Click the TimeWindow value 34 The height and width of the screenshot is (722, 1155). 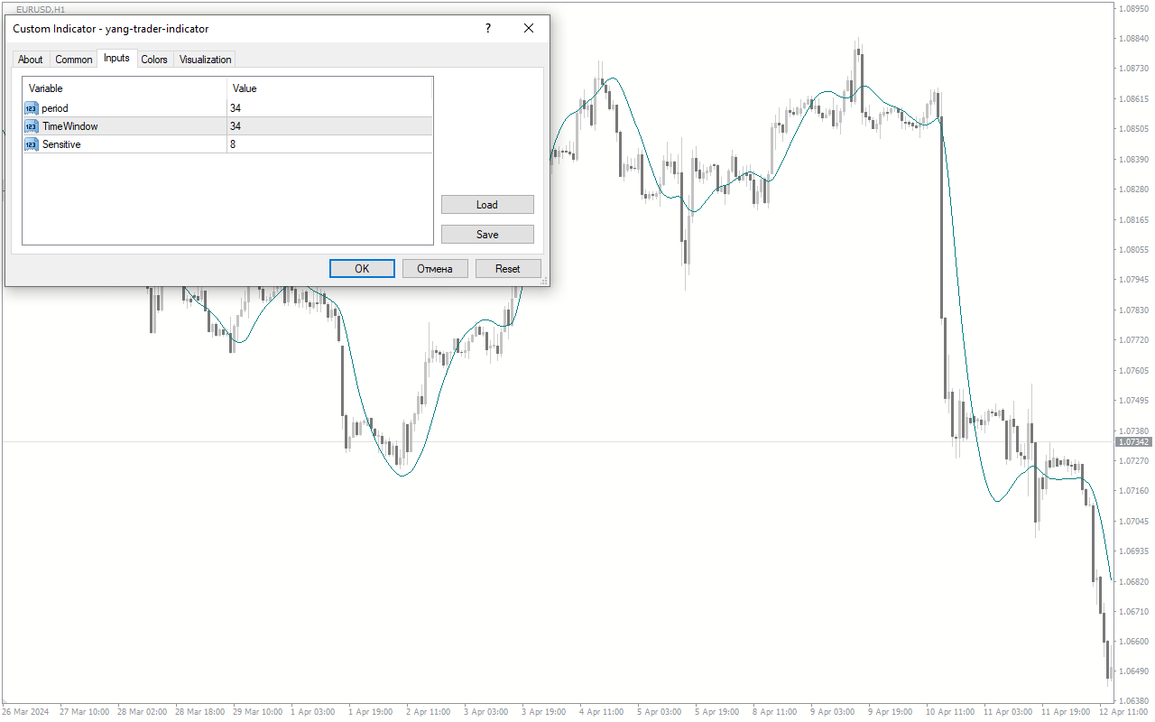236,126
